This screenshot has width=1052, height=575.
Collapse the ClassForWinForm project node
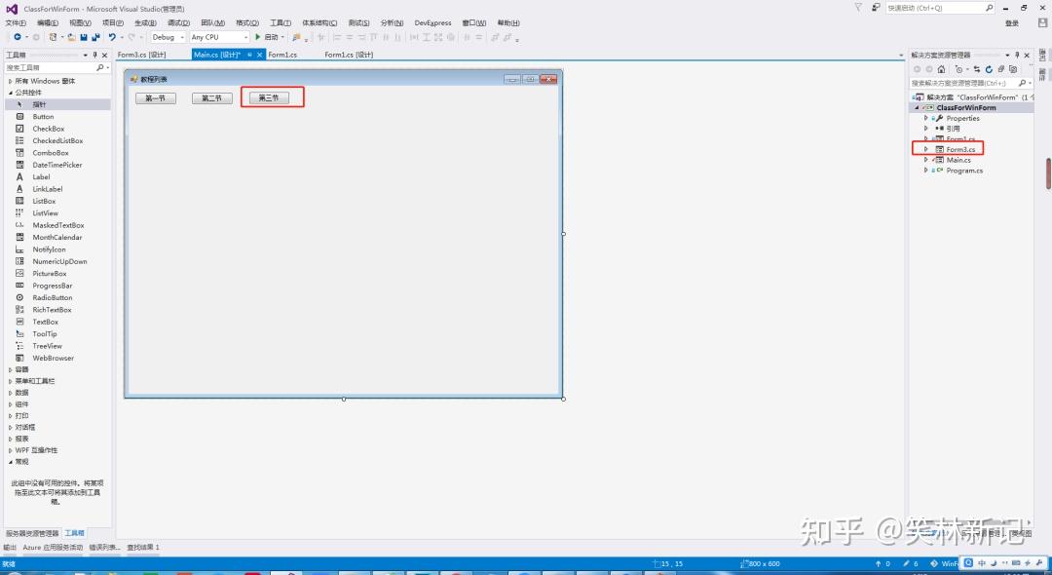[x=917, y=107]
